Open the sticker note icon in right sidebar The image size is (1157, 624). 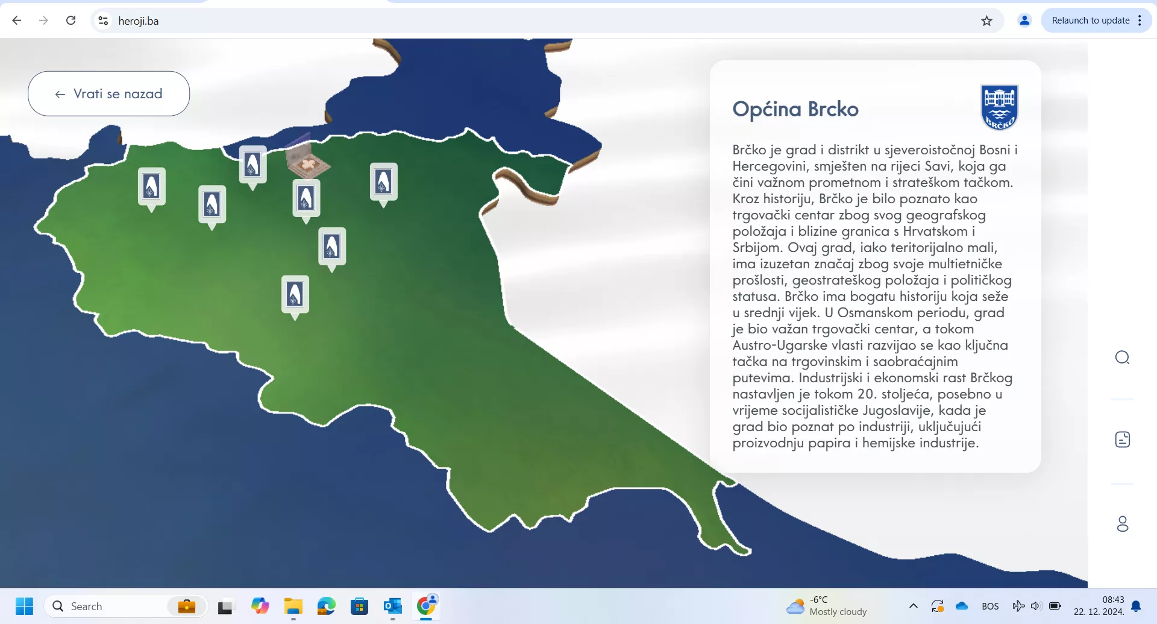1122,440
